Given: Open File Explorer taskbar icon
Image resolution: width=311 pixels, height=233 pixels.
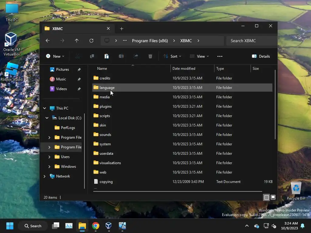Looking at the screenshot, I should pyautogui.click(x=82, y=226).
